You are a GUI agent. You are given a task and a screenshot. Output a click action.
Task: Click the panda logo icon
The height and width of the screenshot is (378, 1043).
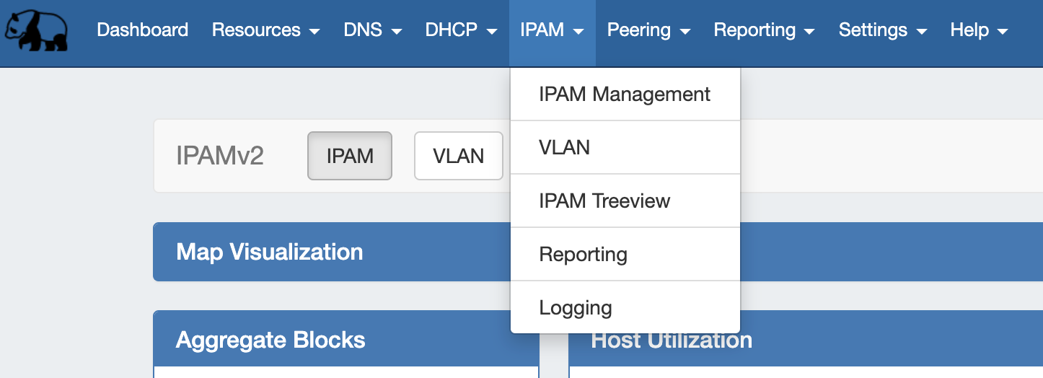pos(36,32)
